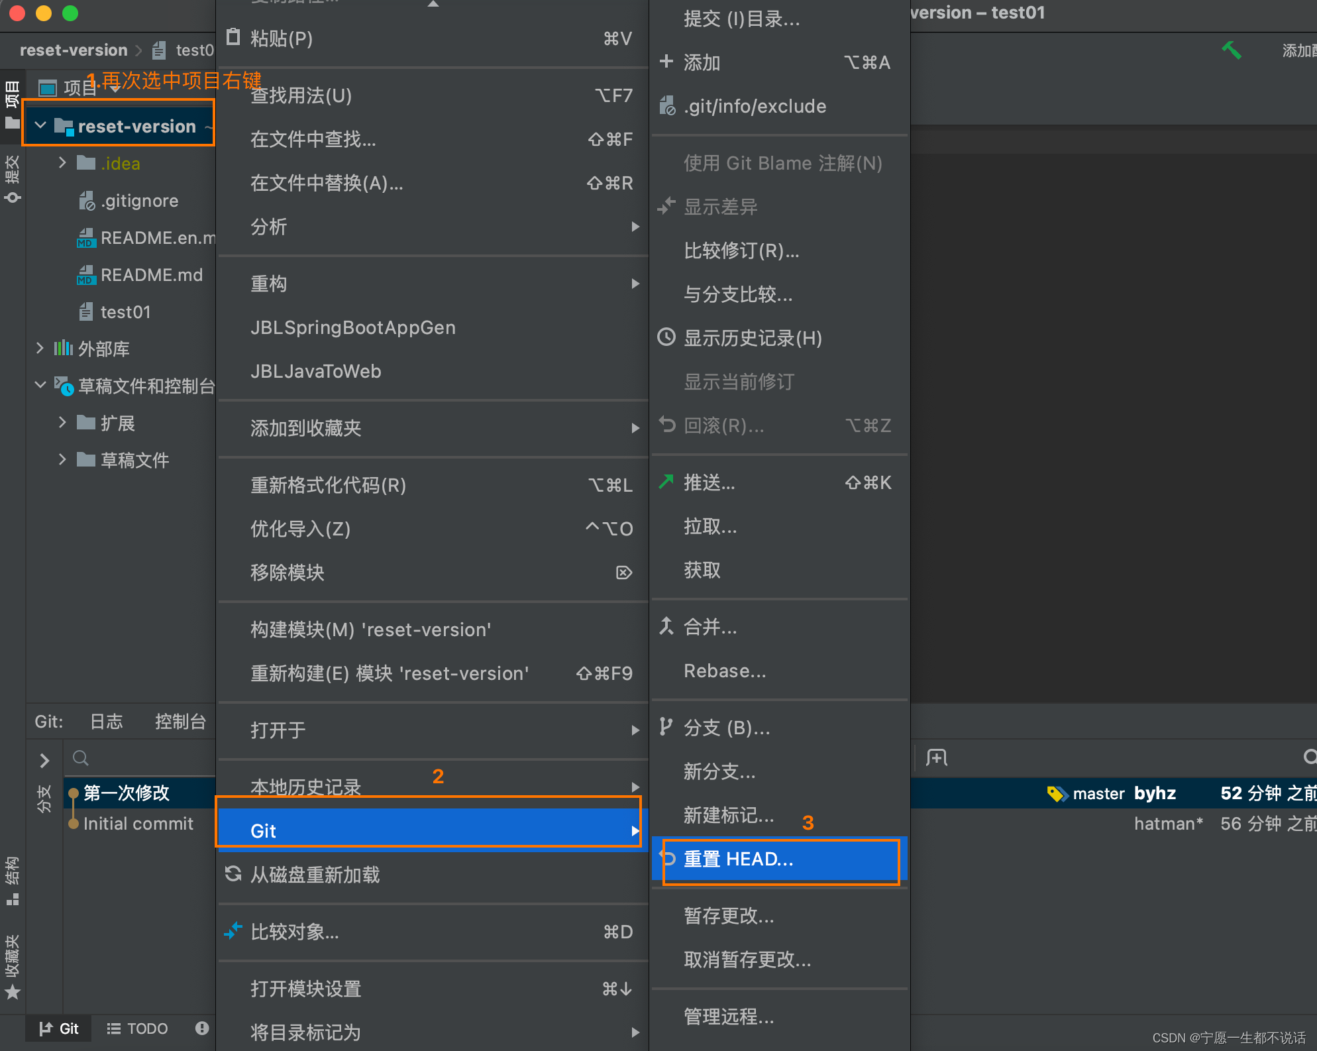
Task: Click the merge icon beside 合并
Action: click(x=666, y=626)
